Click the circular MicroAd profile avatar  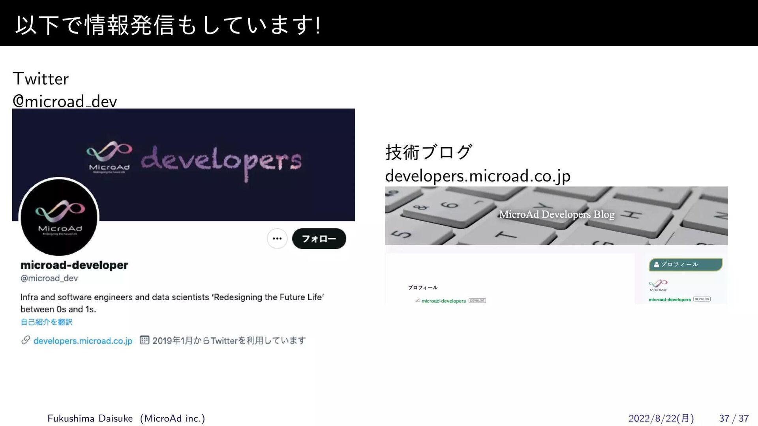tap(59, 217)
